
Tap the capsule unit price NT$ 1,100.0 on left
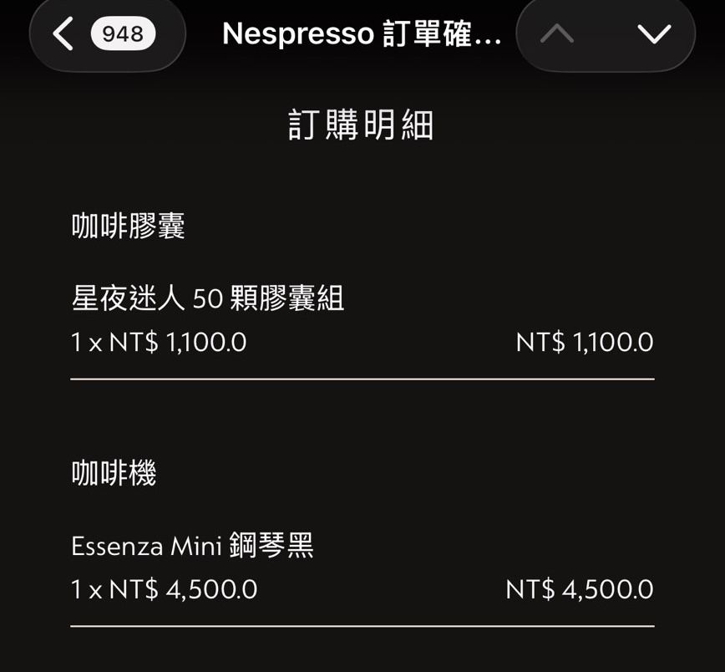click(x=178, y=343)
